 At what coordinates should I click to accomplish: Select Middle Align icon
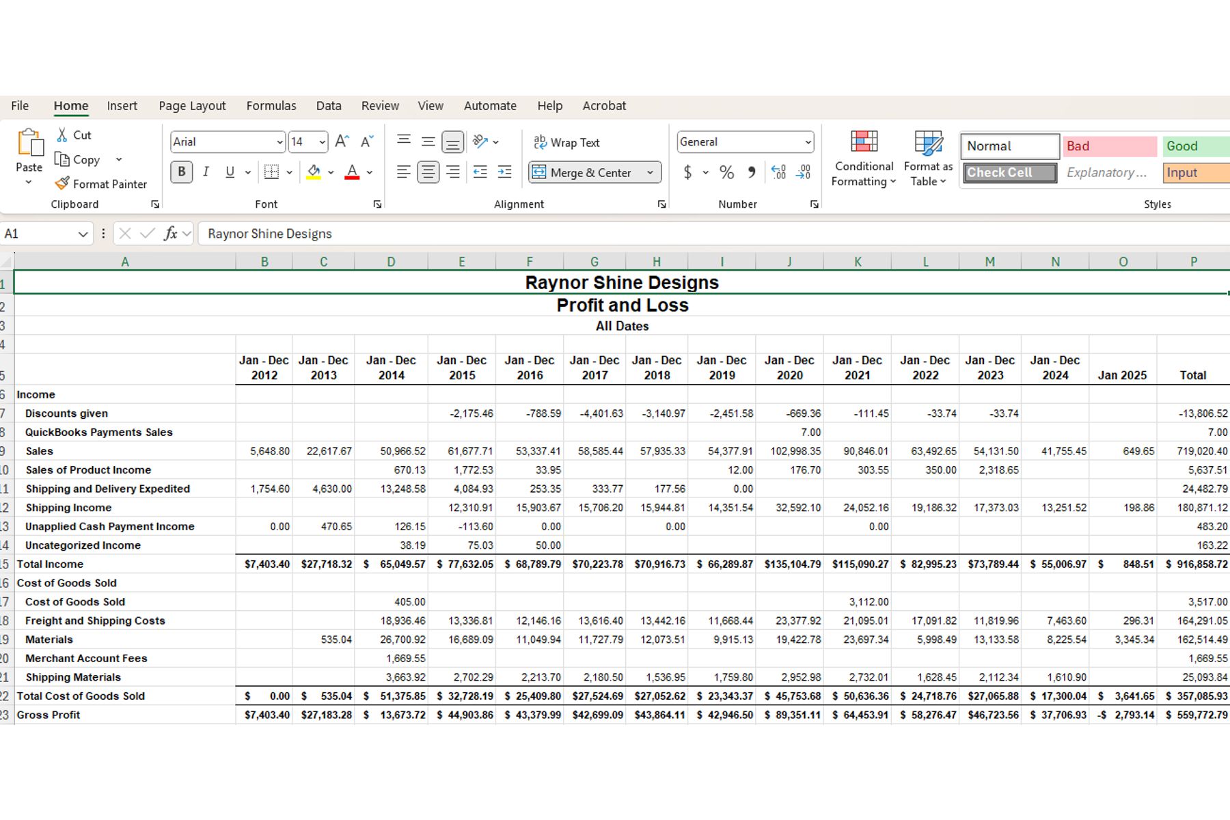pos(428,141)
